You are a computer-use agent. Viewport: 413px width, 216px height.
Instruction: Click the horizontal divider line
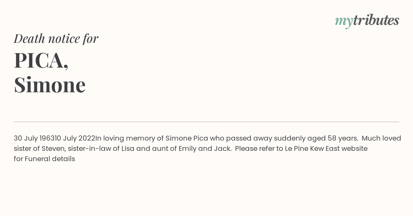[x=206, y=122]
